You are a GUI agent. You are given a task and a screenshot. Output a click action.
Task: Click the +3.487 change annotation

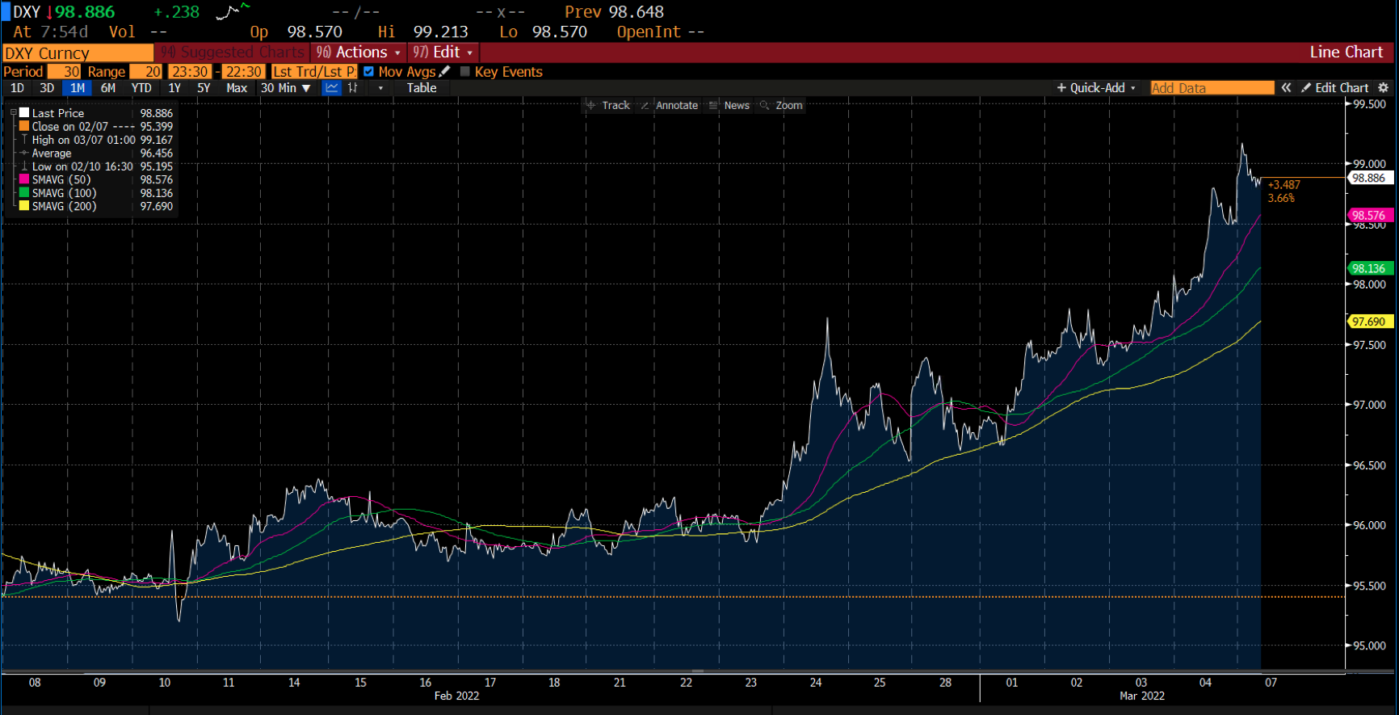(x=1284, y=185)
